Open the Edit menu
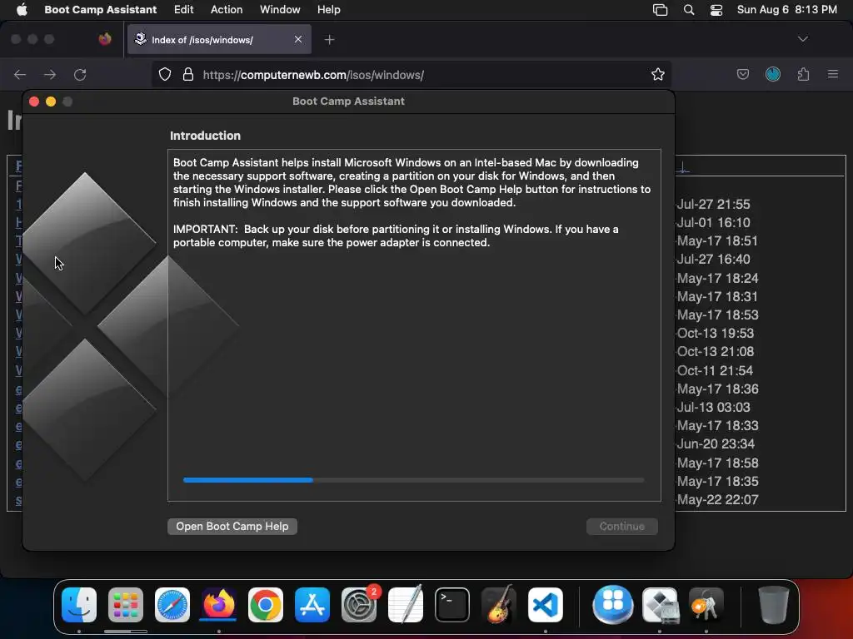 pyautogui.click(x=183, y=9)
